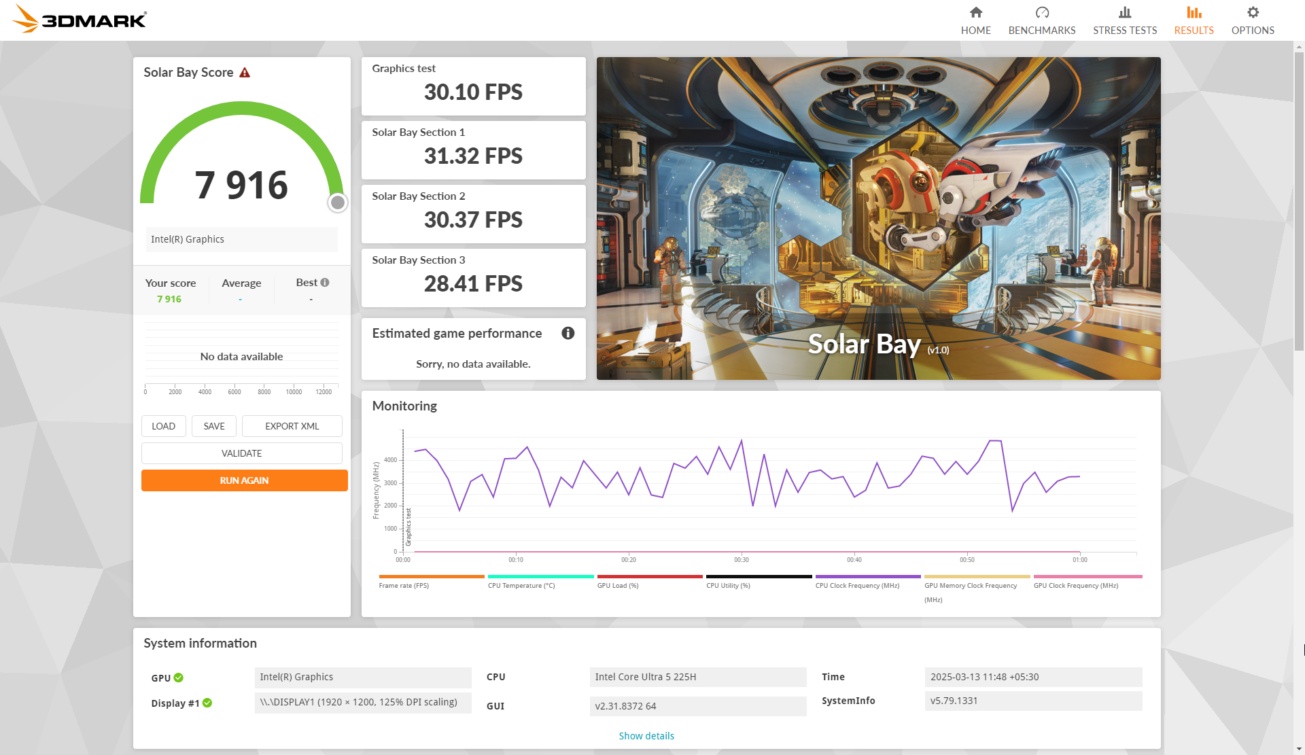This screenshot has height=755, width=1305.
Task: Click the Solar Bay benchmark image
Action: click(x=879, y=218)
